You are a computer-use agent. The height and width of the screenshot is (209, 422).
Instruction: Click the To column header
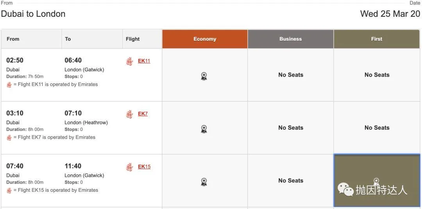[x=68, y=39]
